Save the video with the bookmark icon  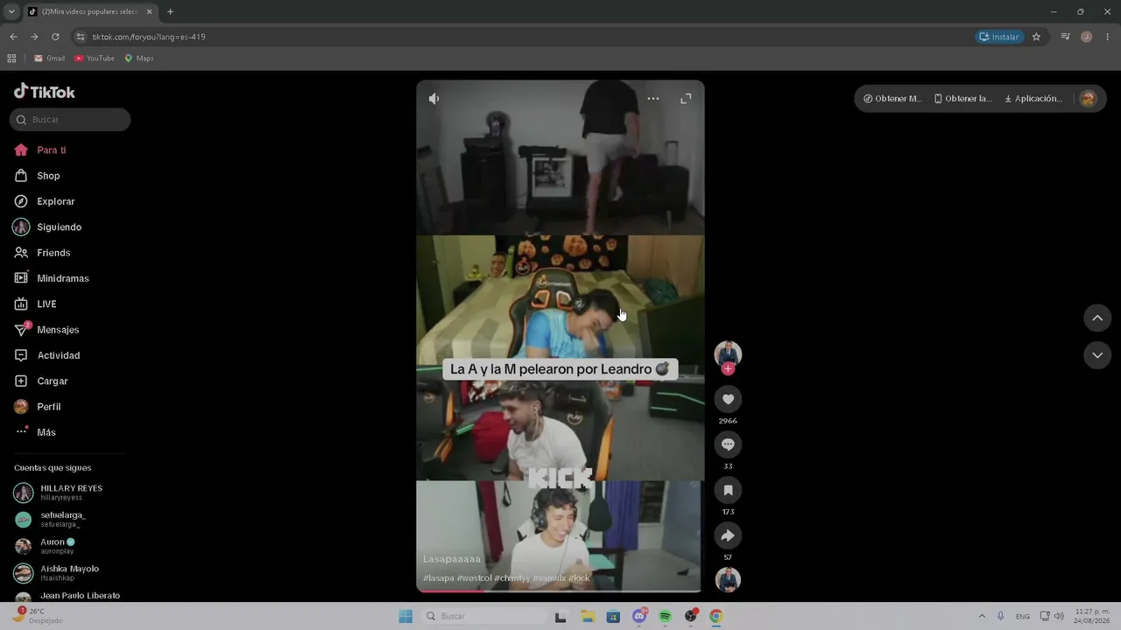pyautogui.click(x=728, y=490)
